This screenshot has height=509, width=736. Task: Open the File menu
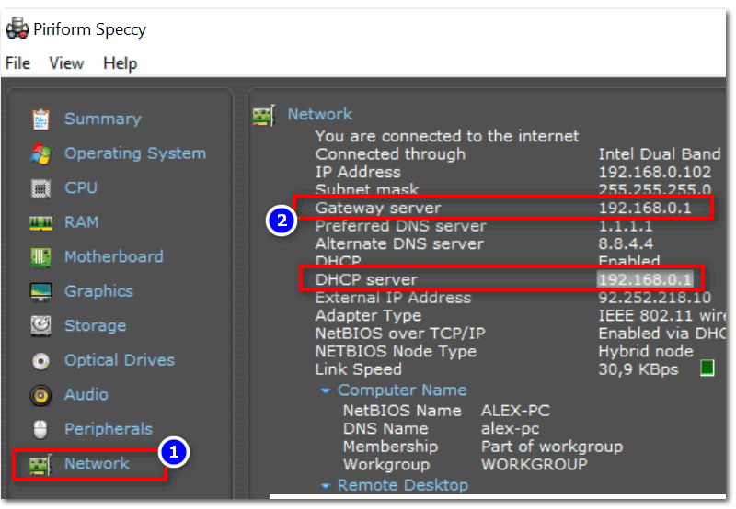point(17,62)
